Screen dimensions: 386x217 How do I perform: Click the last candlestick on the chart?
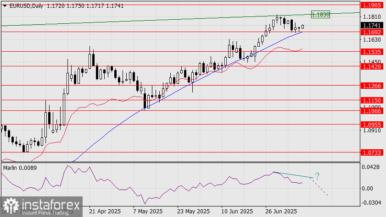[x=302, y=27]
